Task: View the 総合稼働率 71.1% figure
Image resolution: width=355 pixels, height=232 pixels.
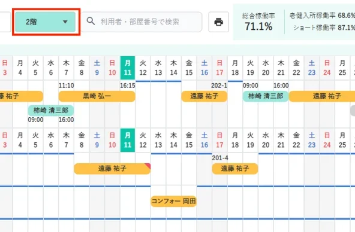Action: coord(258,22)
